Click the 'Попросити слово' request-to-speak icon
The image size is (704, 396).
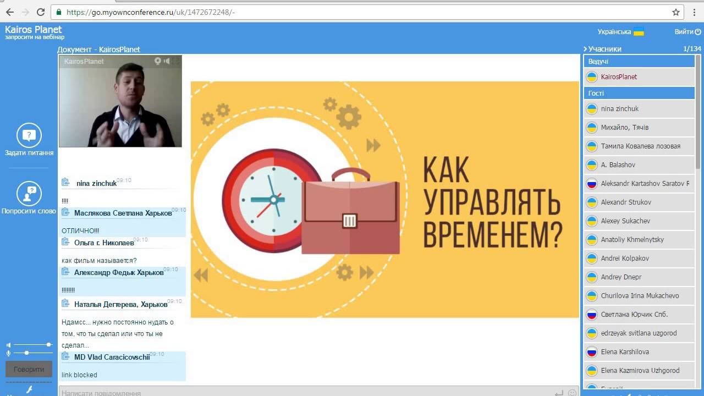click(x=29, y=194)
